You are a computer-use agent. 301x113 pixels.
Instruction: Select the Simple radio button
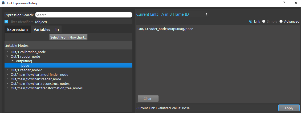[x=264, y=22]
